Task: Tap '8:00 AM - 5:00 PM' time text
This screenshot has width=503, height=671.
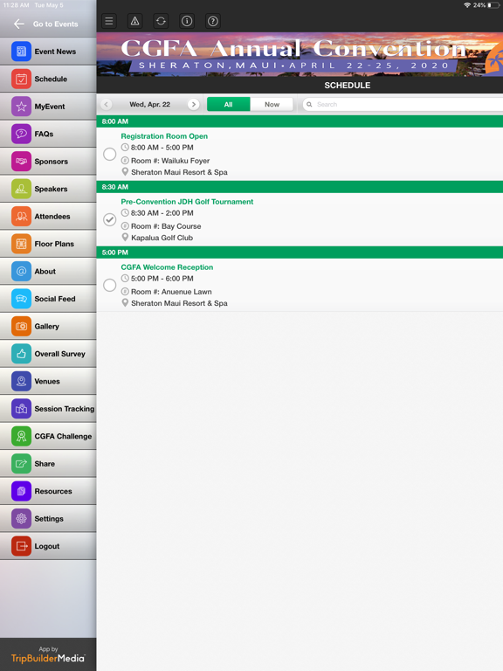Action: (162, 147)
